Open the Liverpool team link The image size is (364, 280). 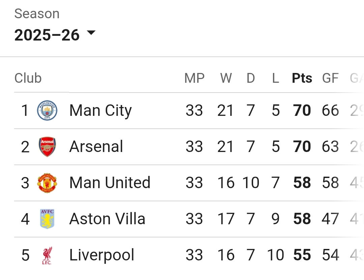(102, 255)
